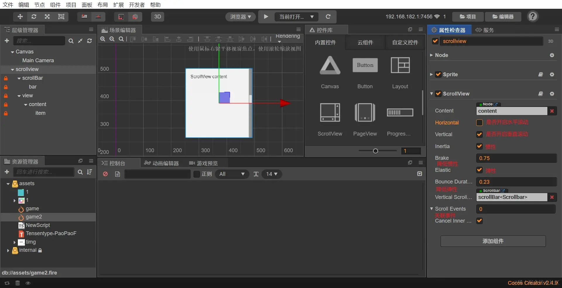Screen dimensions: 562x288
Task: Remove the scrollBar Scrollbar reference
Action: [x=552, y=197]
